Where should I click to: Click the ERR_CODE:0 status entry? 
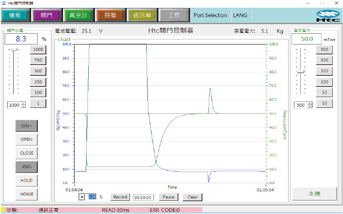click(165, 210)
